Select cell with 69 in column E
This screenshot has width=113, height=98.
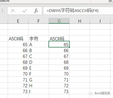(18, 68)
